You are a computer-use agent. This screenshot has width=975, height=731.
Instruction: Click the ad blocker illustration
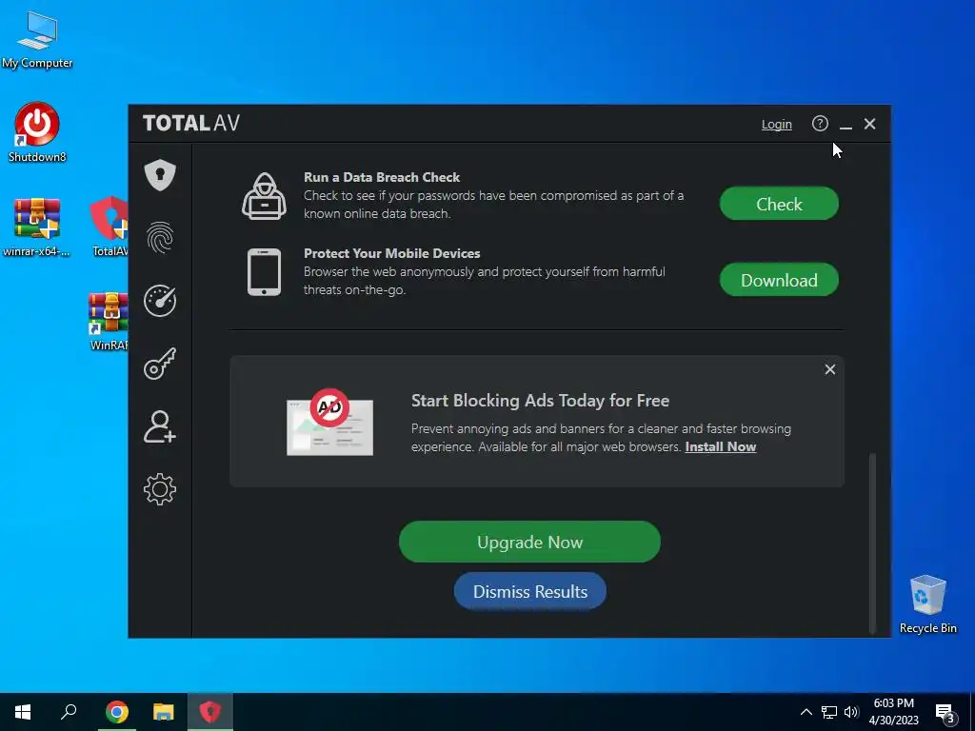(x=329, y=423)
